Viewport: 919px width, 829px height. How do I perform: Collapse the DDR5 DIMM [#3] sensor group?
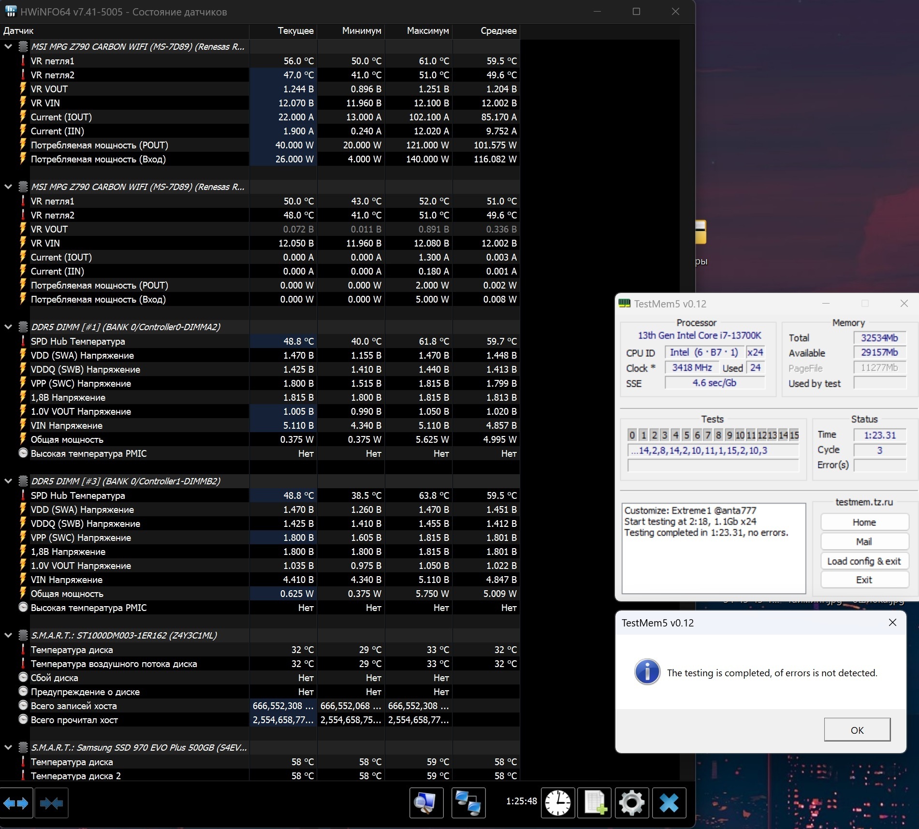pos(8,481)
